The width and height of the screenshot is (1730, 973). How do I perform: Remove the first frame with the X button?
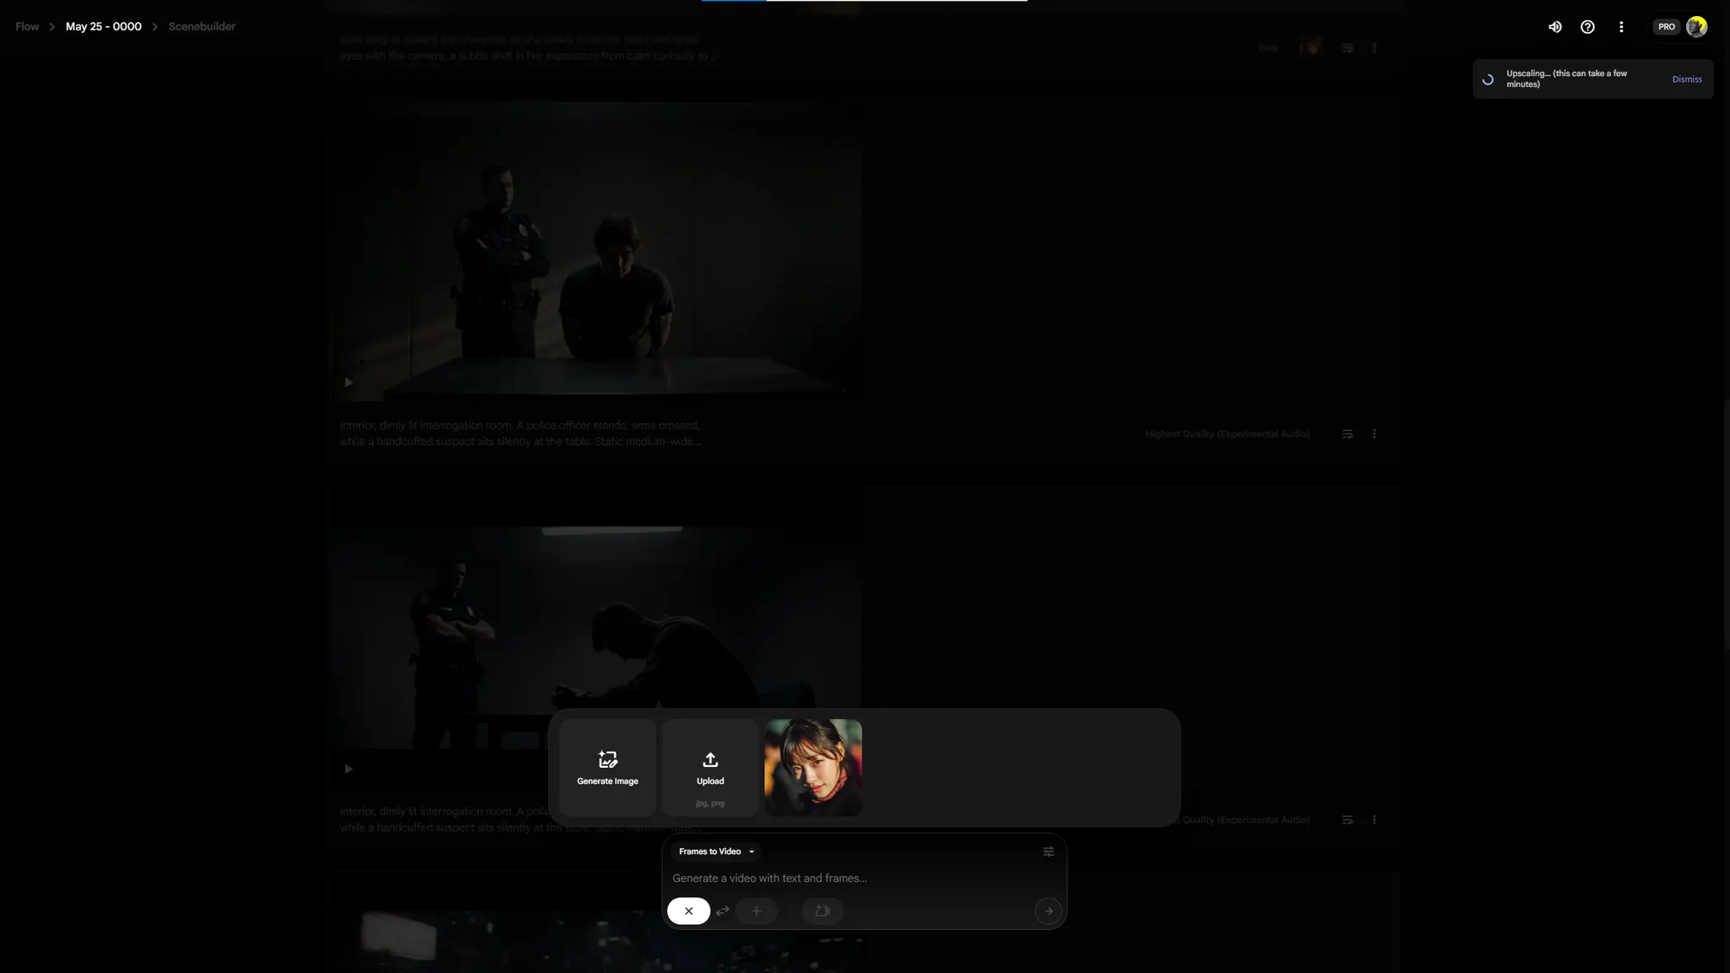click(688, 910)
